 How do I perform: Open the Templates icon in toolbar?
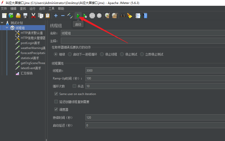click(x=11, y=16)
